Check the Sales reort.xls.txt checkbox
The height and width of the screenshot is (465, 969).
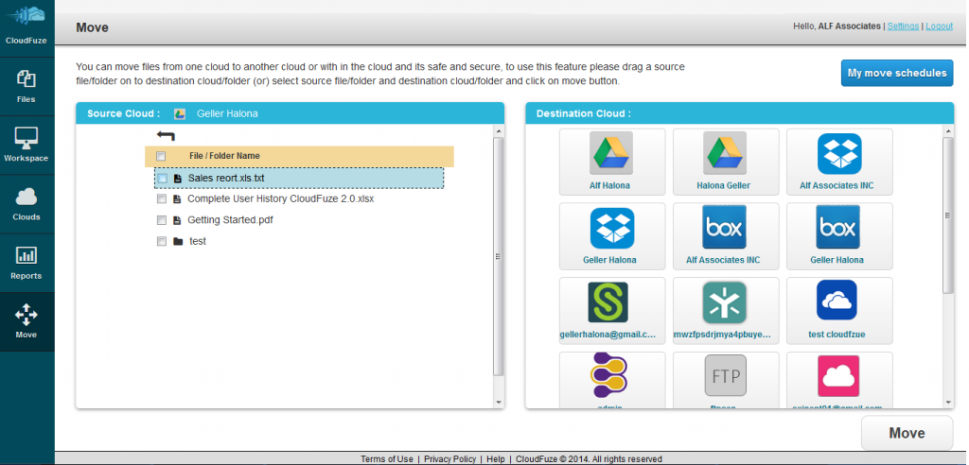162,179
